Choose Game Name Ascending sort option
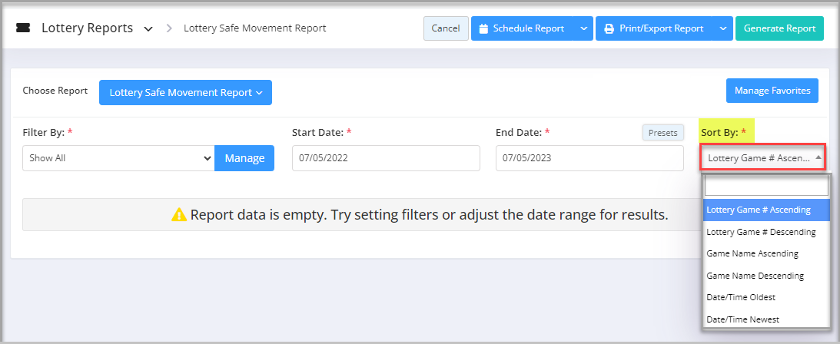This screenshot has width=840, height=344. [752, 253]
